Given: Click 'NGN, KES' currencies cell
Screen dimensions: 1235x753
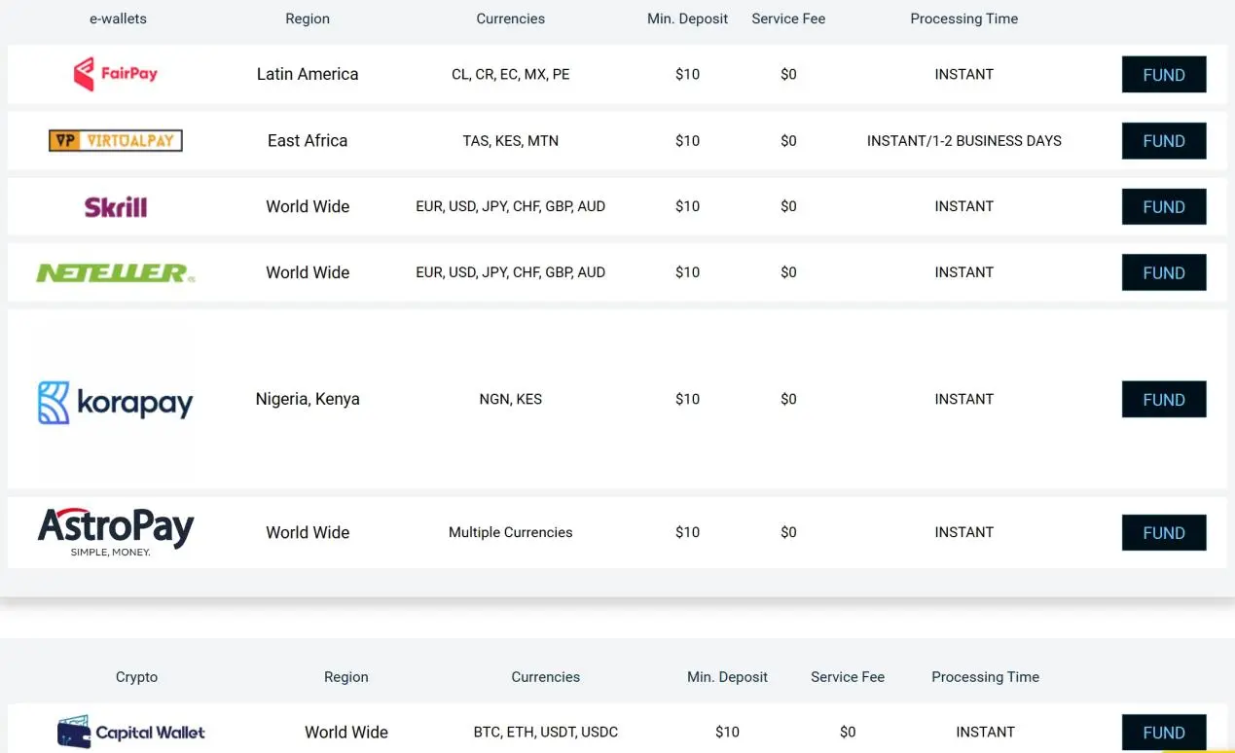Looking at the screenshot, I should (511, 399).
